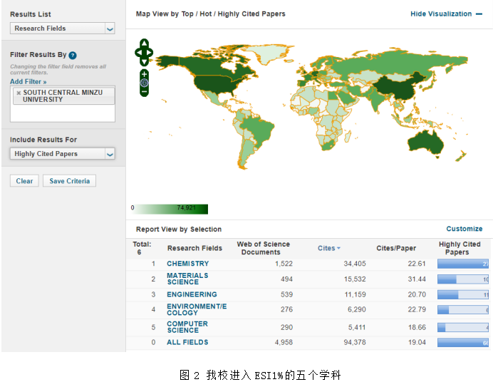Collapse visualization using the minus icon
The width and height of the screenshot is (493, 382).
pyautogui.click(x=479, y=14)
